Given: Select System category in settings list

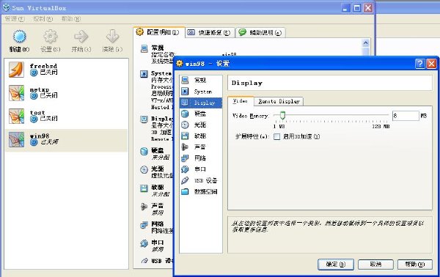Looking at the screenshot, I should (201, 92).
